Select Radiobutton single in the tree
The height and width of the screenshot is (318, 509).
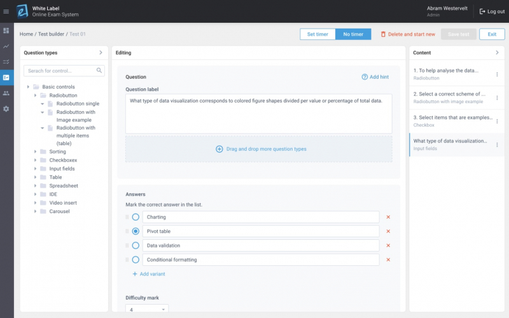pos(78,104)
